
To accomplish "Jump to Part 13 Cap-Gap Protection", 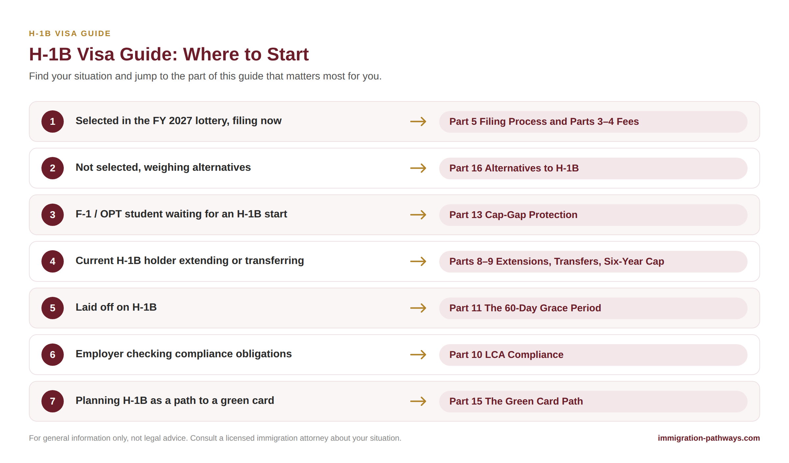I will tap(593, 215).
